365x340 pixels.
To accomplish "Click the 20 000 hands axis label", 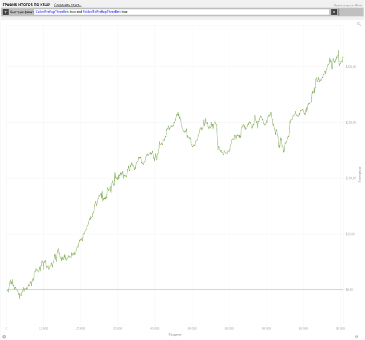I will pos(80,329).
